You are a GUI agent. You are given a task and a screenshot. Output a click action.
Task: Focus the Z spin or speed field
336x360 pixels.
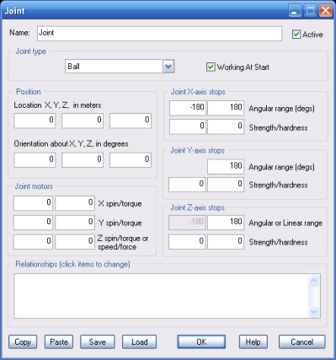click(33, 242)
